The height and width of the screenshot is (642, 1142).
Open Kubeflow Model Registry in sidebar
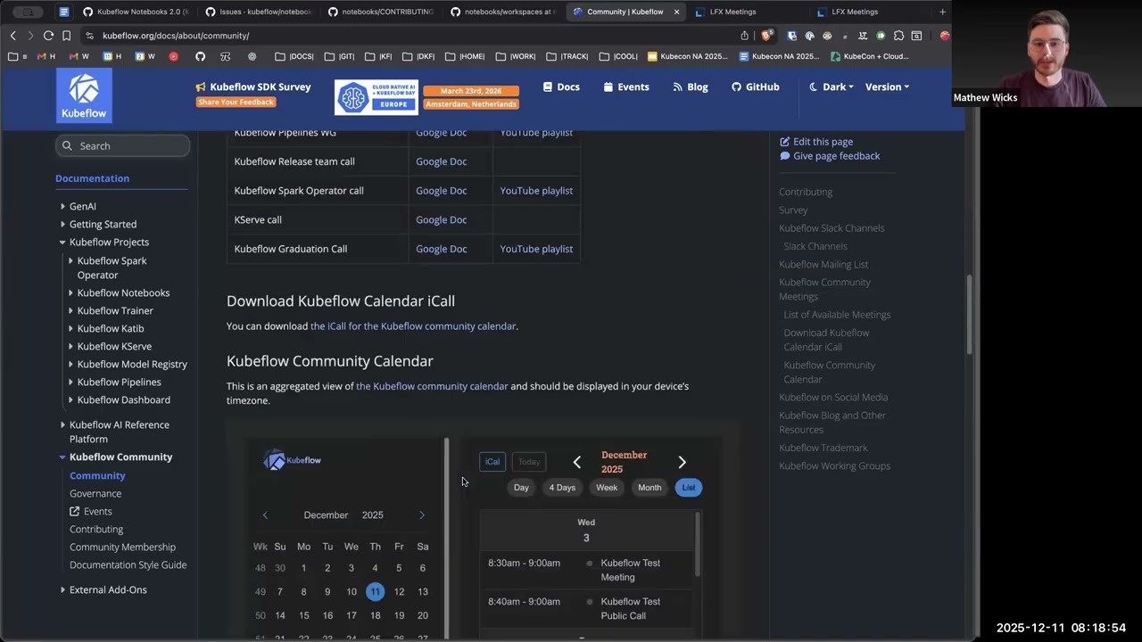coord(132,364)
